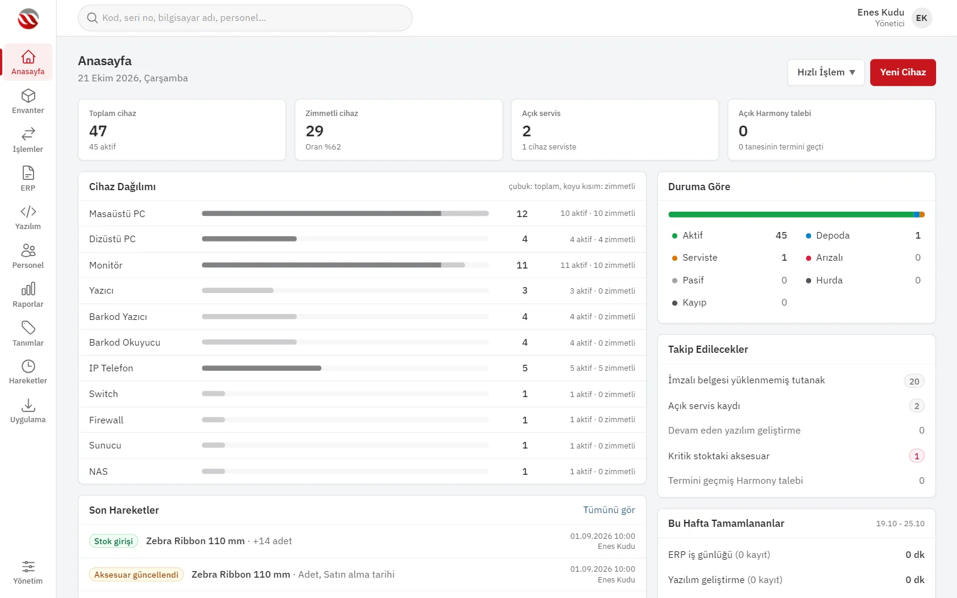The image size is (957, 598).
Task: Open the ERP document icon
Action: coord(28,173)
